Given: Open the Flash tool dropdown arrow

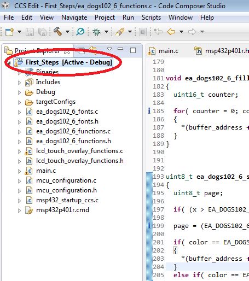Looking at the screenshot, I should pos(130,32).
